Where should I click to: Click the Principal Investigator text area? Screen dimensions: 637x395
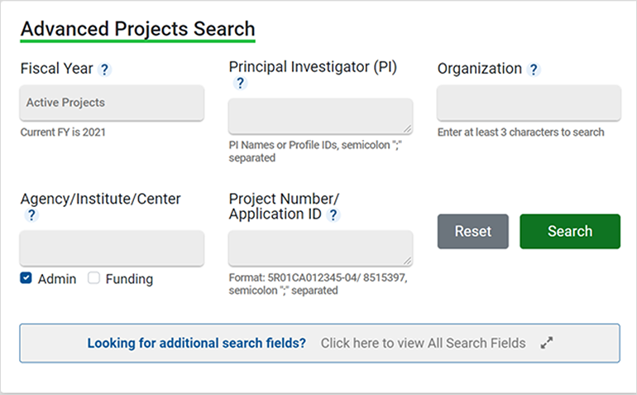[x=320, y=116]
